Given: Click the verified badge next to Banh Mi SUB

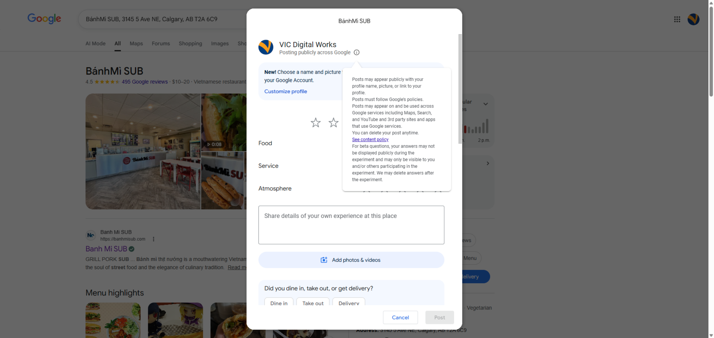Looking at the screenshot, I should [131, 249].
